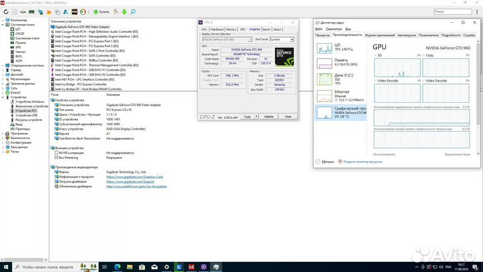
Task: Open the flame stability test icon
Action: tap(49, 11)
